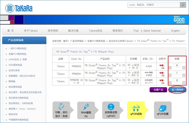
Task: Open the 关于Takara menu
Action: point(31,31)
